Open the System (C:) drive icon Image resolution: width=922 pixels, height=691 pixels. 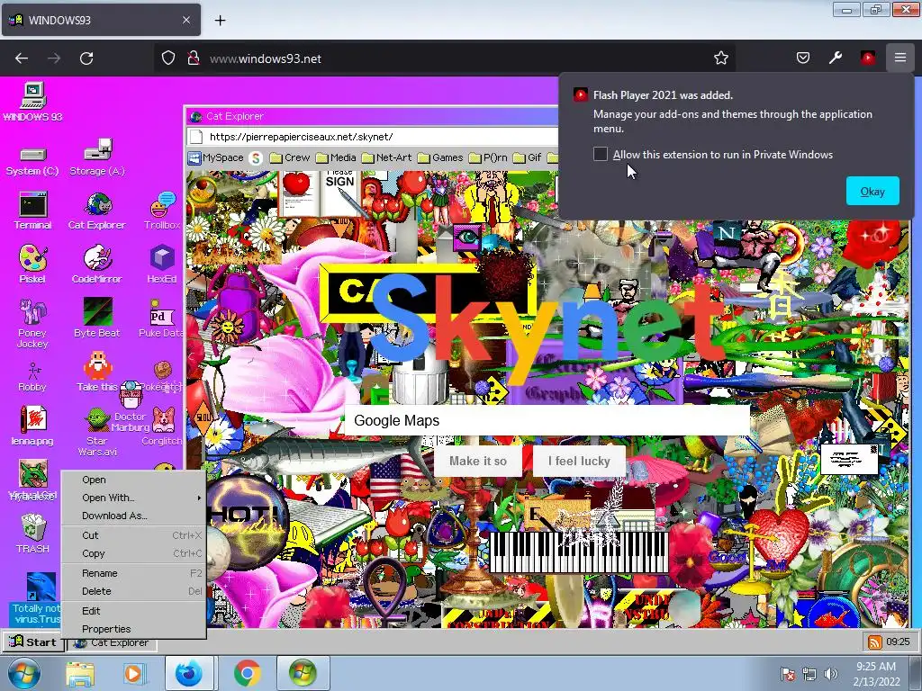(x=33, y=162)
